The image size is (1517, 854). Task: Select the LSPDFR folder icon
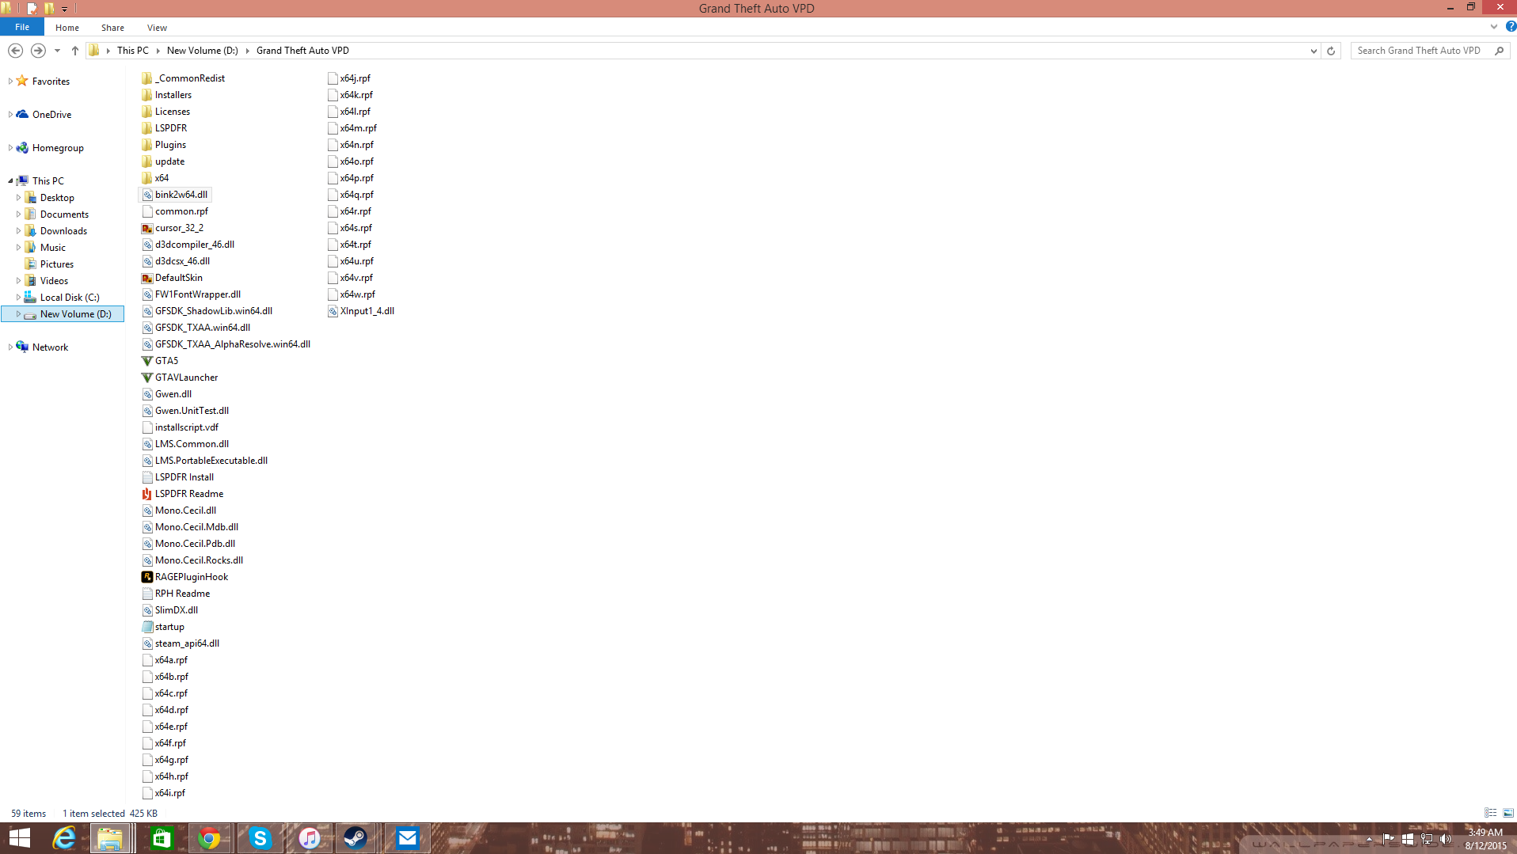pos(146,128)
